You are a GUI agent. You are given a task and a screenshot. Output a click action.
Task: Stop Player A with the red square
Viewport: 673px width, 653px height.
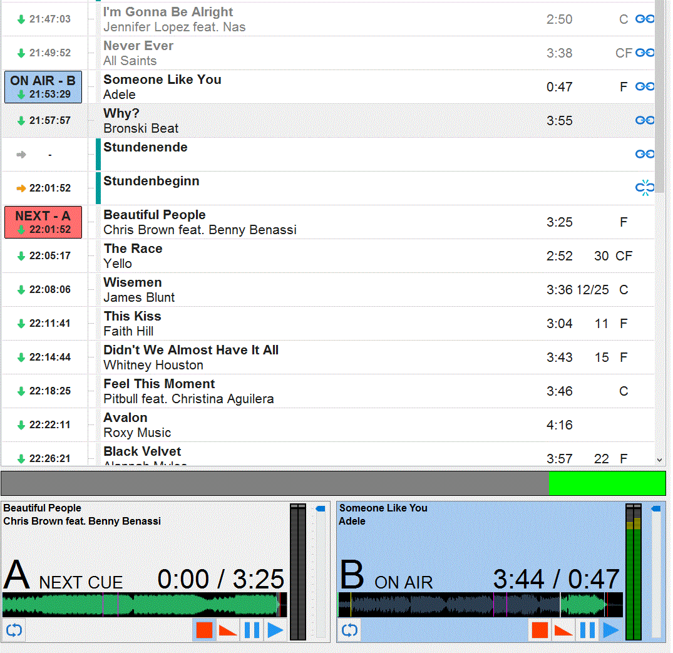pyautogui.click(x=204, y=630)
